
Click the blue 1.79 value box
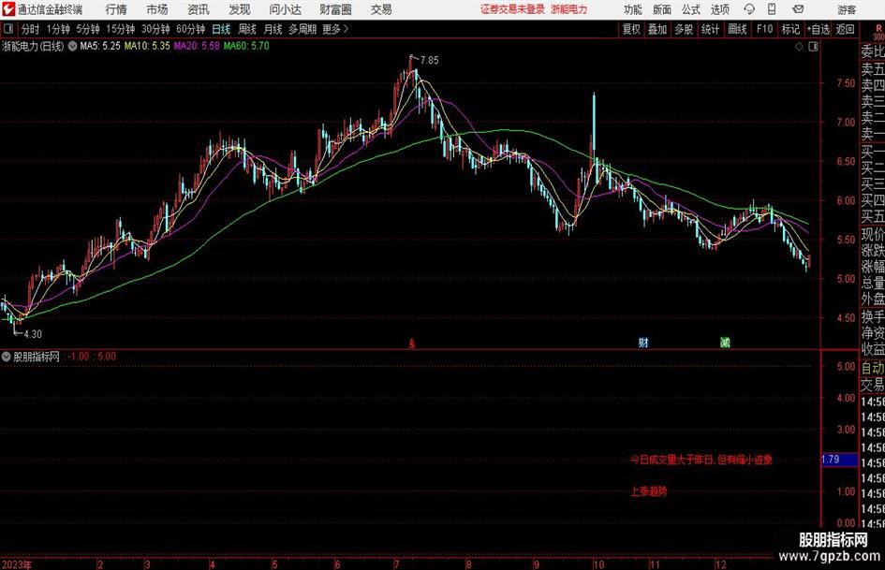(x=839, y=460)
